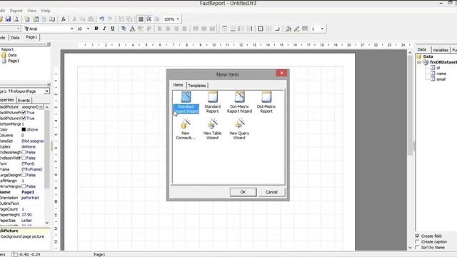Toggle the EndlessWidth False checkbox
This screenshot has height=257, width=457.
pyautogui.click(x=24, y=158)
